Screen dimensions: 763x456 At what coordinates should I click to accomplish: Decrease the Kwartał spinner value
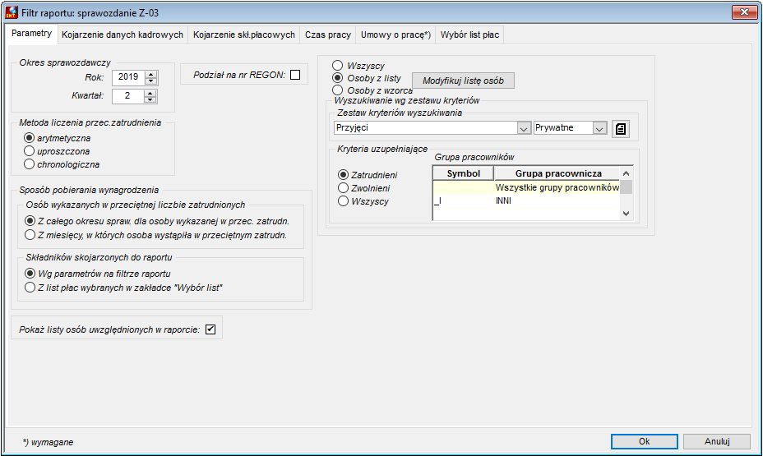pyautogui.click(x=150, y=99)
